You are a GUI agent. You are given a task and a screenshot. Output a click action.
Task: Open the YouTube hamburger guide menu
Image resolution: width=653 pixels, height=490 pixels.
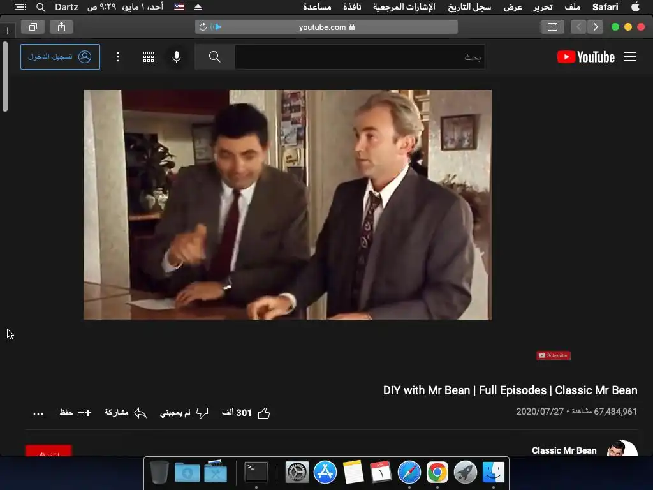pyautogui.click(x=629, y=57)
